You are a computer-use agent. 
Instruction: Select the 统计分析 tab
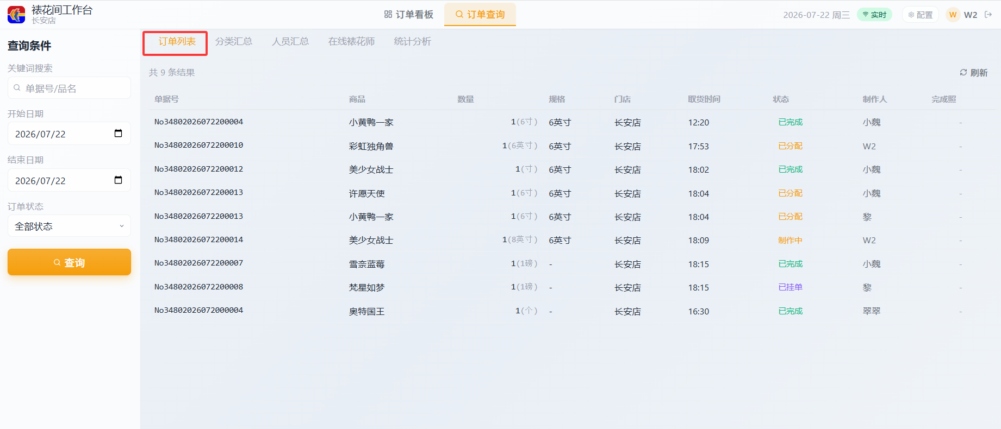pos(412,42)
